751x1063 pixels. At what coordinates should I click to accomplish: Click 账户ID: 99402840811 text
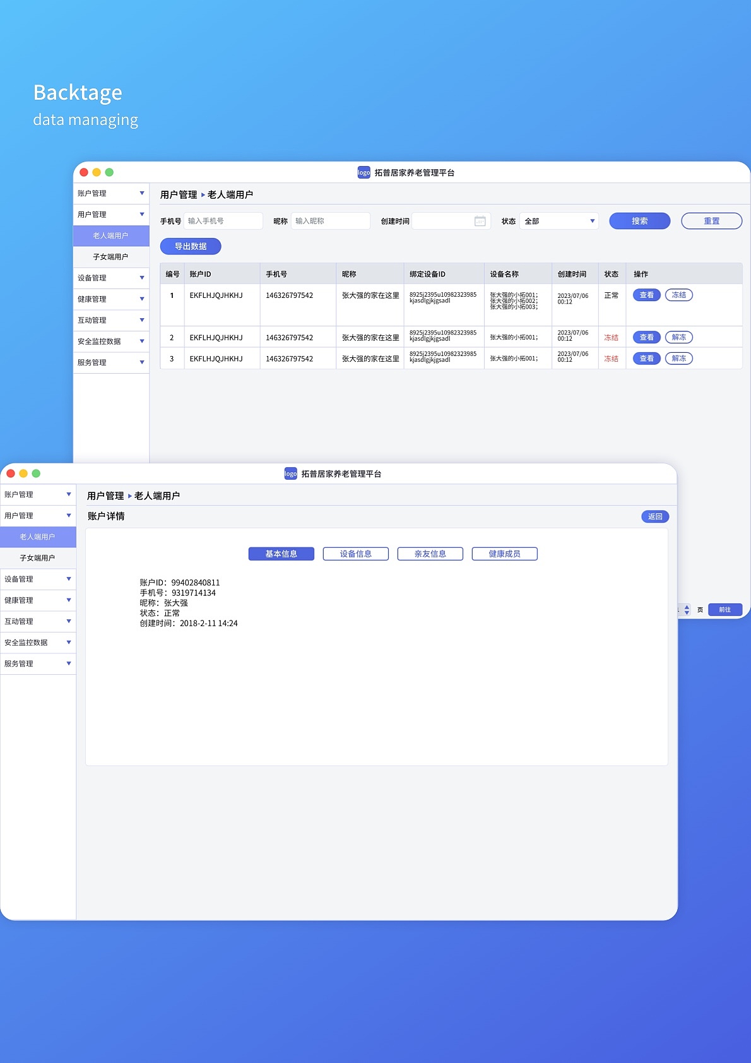(180, 583)
